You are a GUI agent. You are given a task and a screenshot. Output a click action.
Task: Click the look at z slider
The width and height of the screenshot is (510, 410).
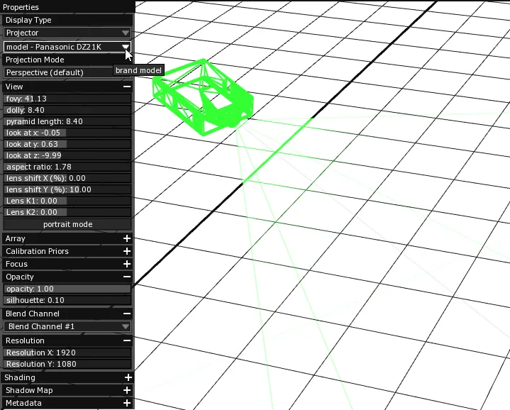click(67, 155)
